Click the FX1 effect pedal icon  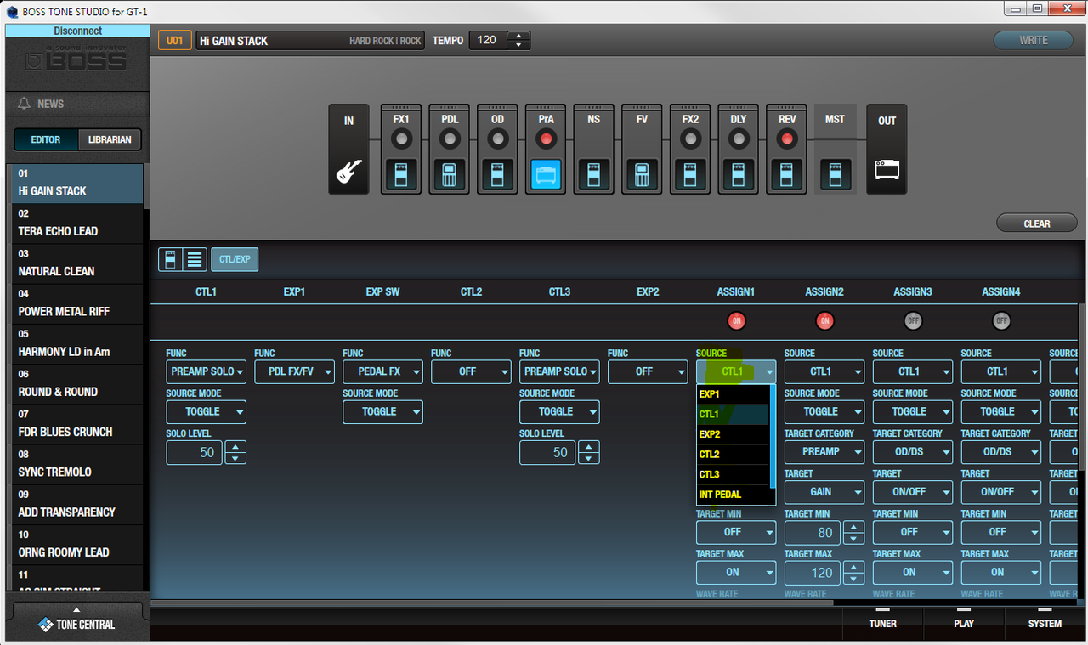click(401, 174)
